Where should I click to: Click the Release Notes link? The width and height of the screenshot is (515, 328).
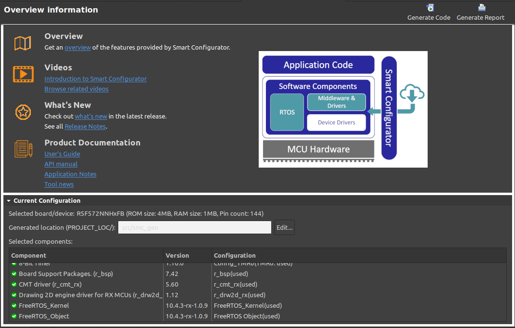(x=85, y=126)
